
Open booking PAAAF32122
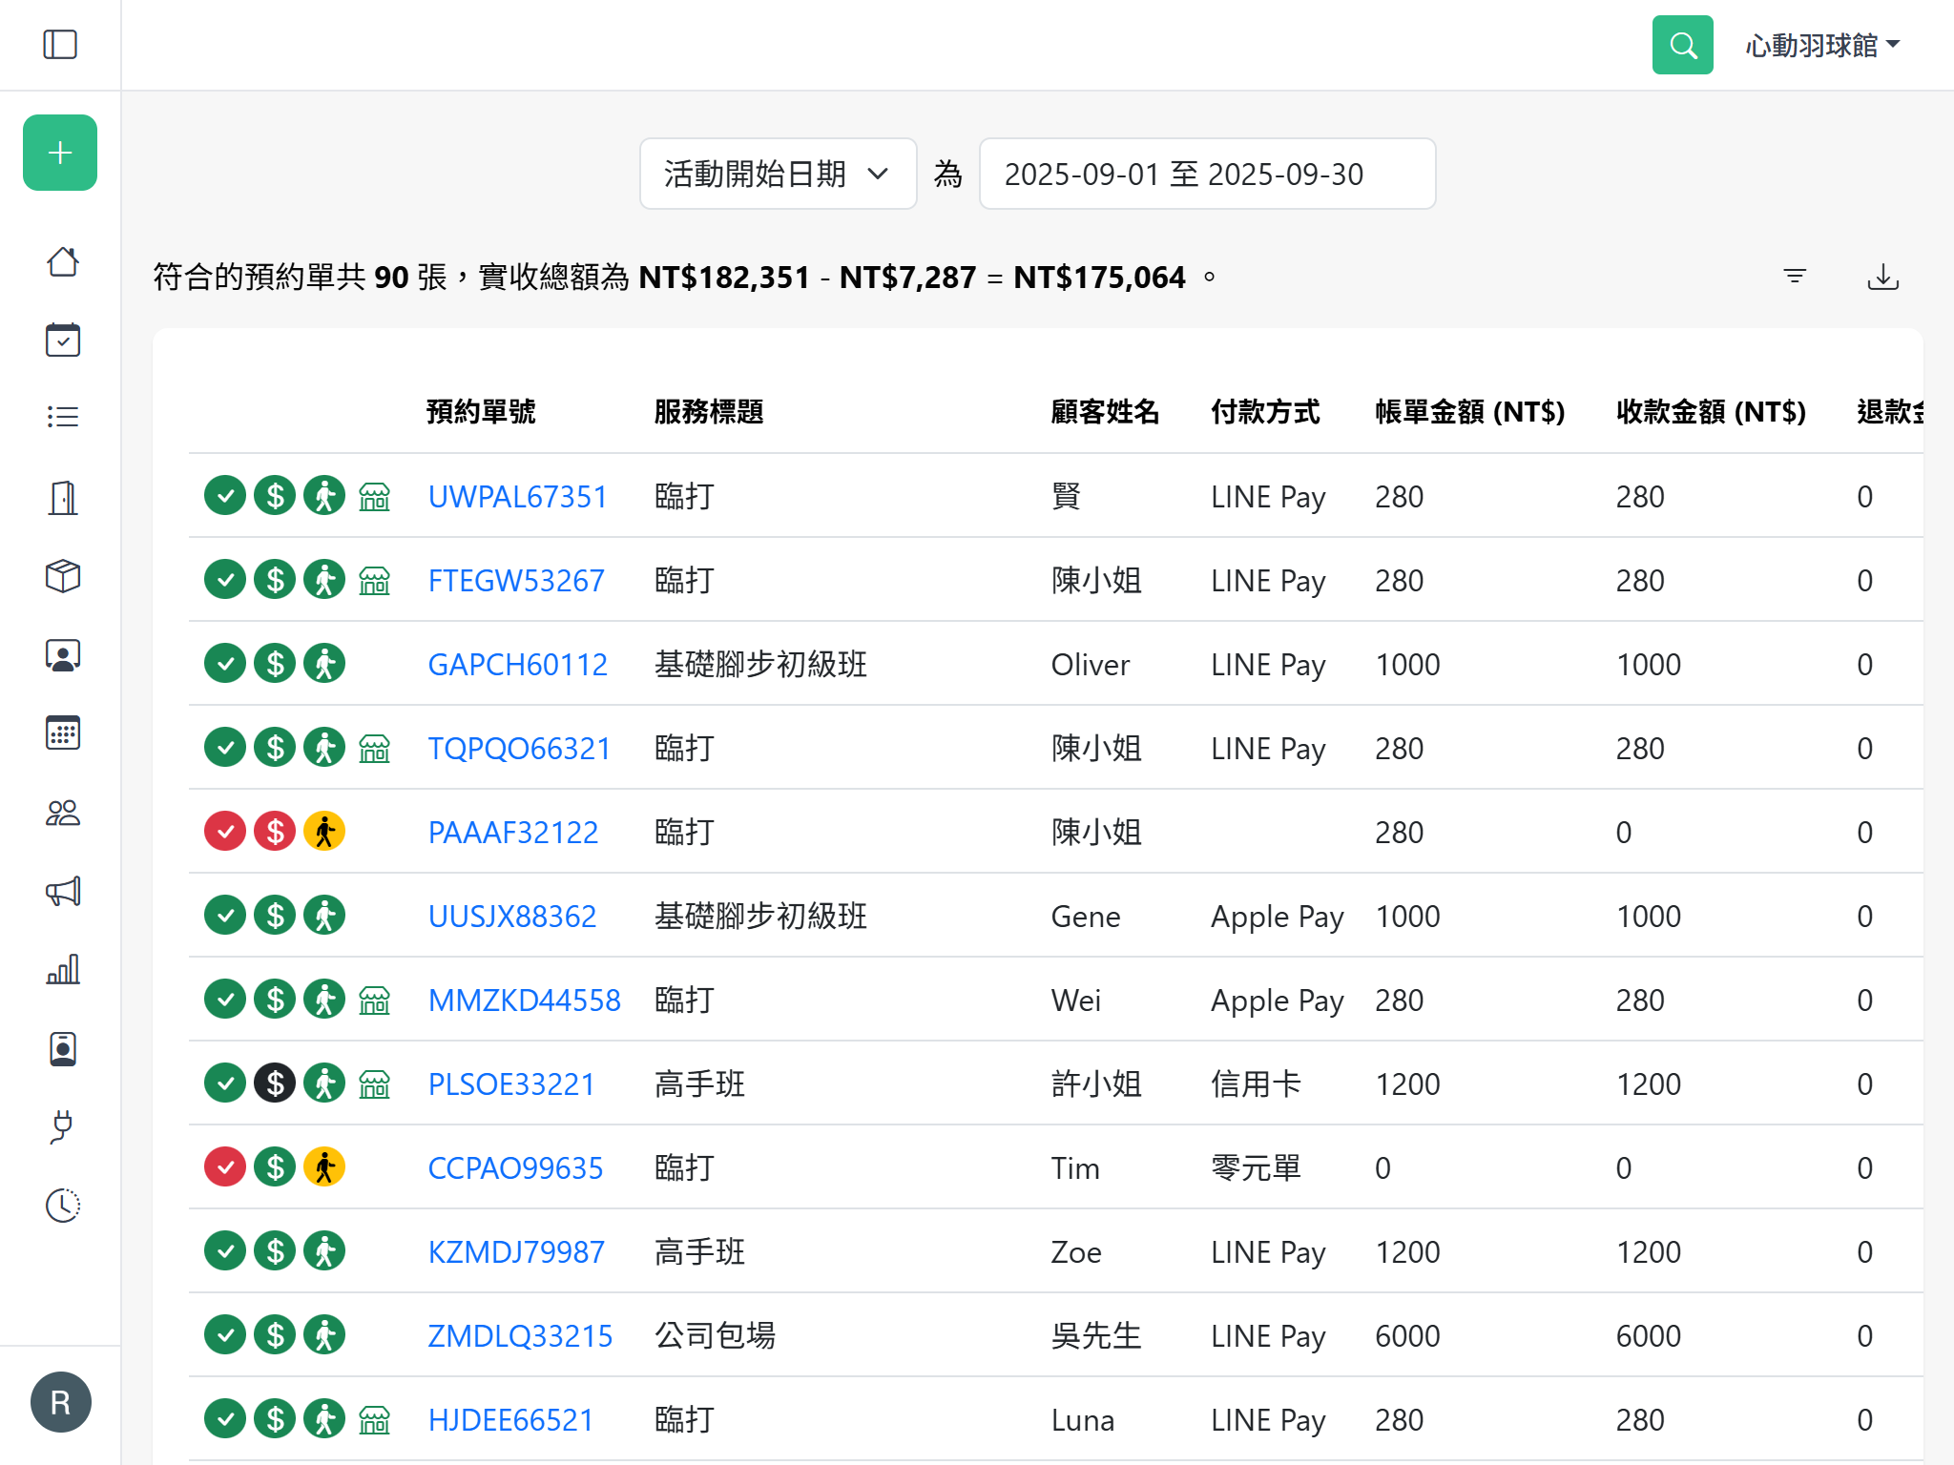tap(513, 833)
